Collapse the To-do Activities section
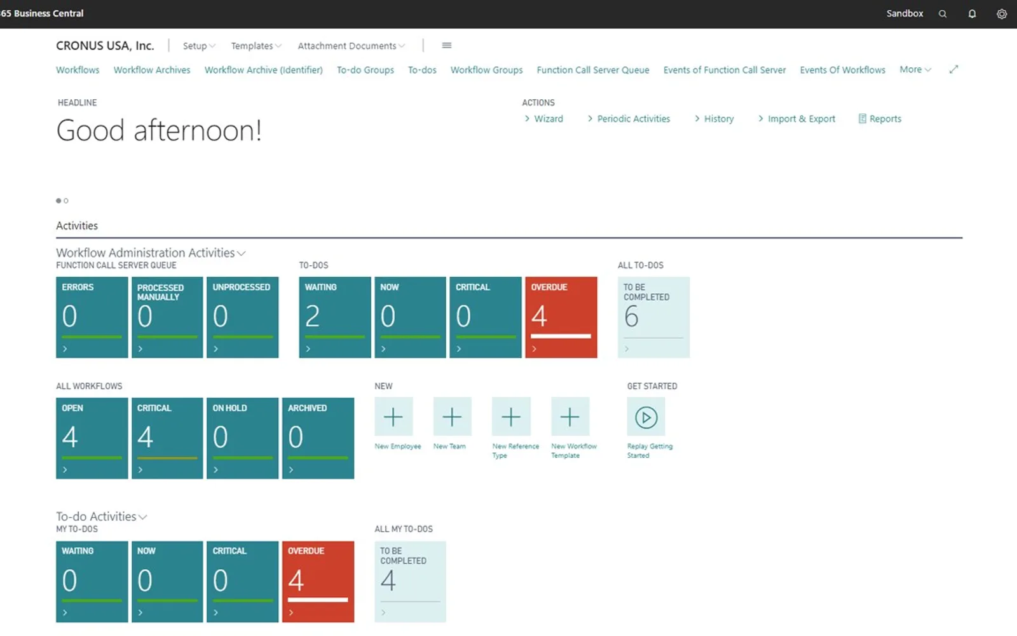 point(102,516)
